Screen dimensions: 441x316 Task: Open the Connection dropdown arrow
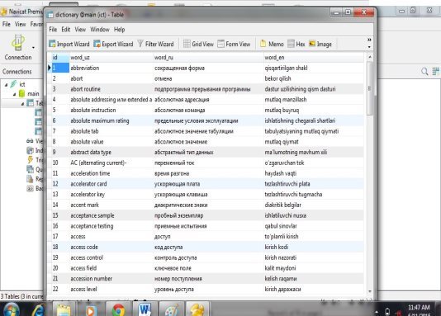(34, 48)
